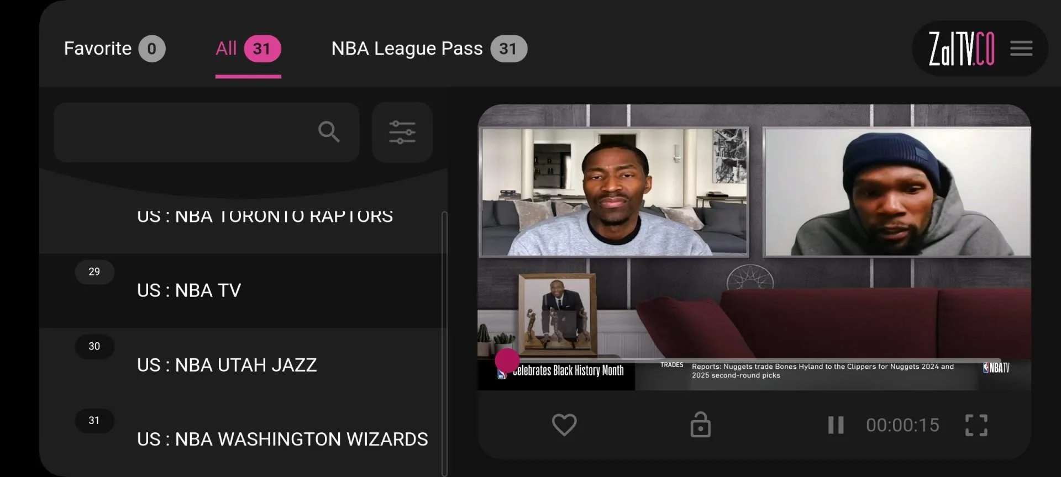
Task: Click the NBA League Pass count badge 31
Action: (509, 49)
